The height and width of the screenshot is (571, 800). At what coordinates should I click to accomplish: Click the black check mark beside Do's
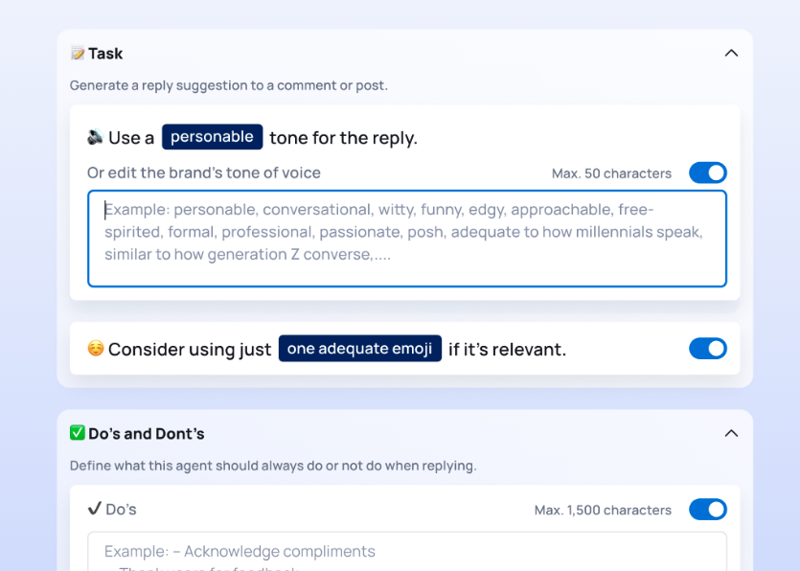(x=95, y=509)
